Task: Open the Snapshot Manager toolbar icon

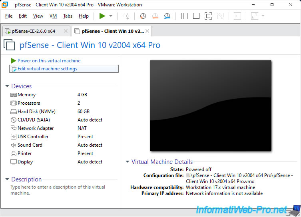Action: 167,16
